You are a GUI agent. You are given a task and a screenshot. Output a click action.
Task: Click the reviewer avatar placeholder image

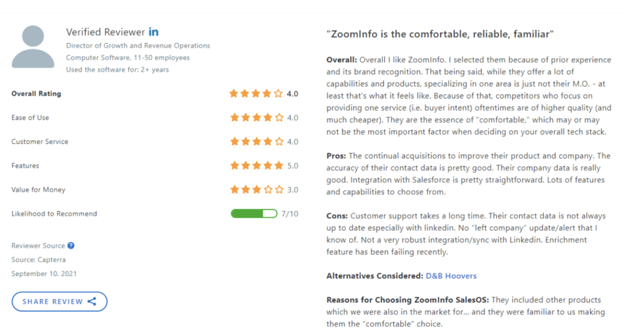[x=33, y=47]
